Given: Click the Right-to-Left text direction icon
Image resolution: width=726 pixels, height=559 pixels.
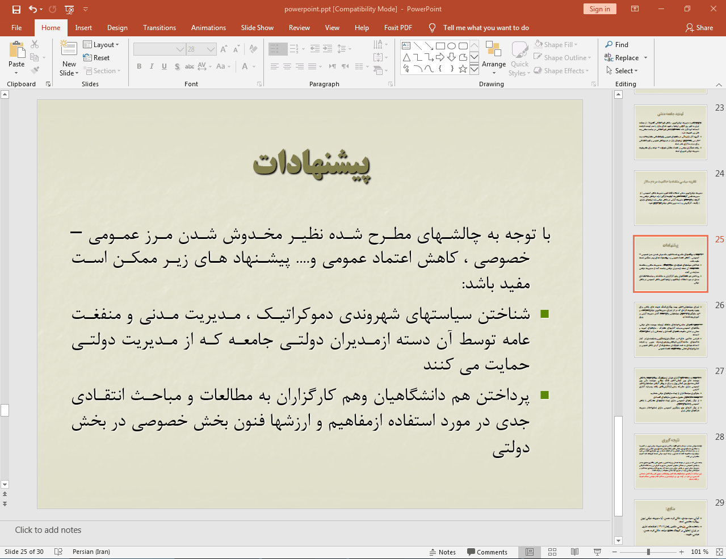Looking at the screenshot, I should [x=333, y=66].
